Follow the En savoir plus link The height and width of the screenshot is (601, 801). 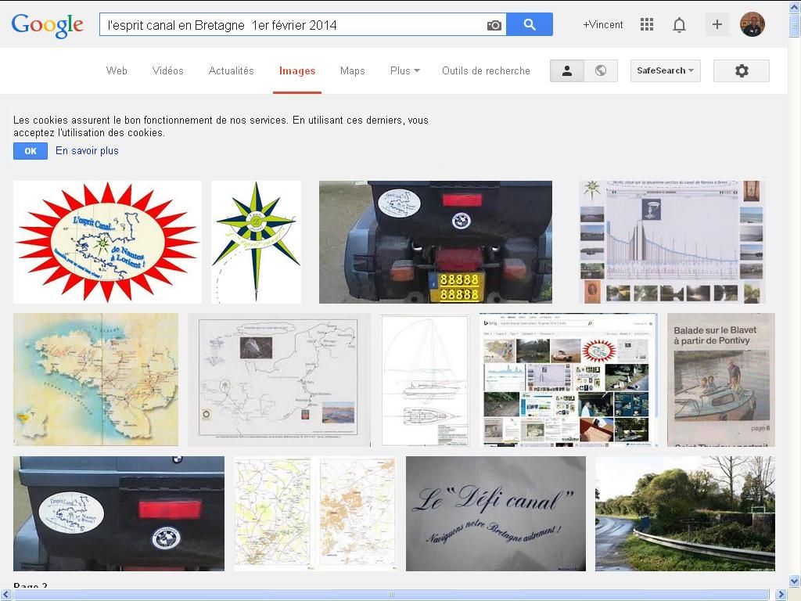click(x=87, y=151)
